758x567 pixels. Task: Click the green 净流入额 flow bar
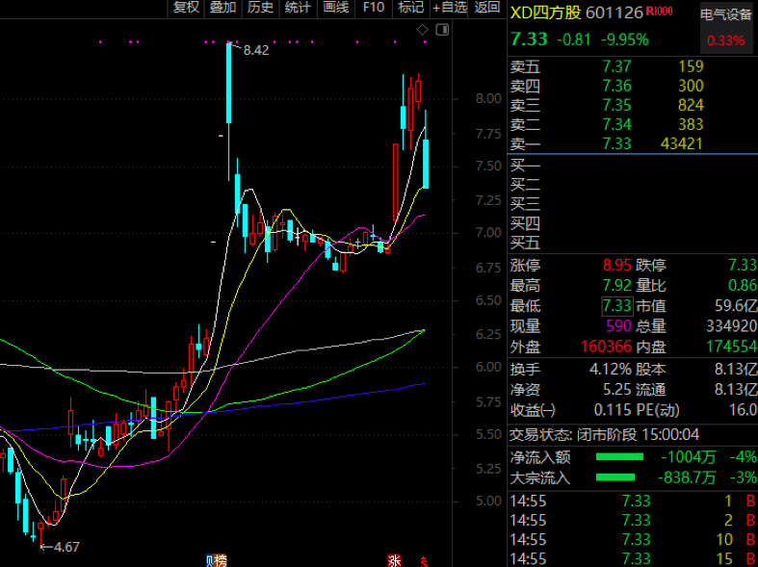tap(619, 457)
